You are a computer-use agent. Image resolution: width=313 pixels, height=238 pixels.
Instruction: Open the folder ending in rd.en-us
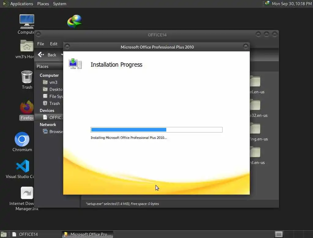[255, 152]
